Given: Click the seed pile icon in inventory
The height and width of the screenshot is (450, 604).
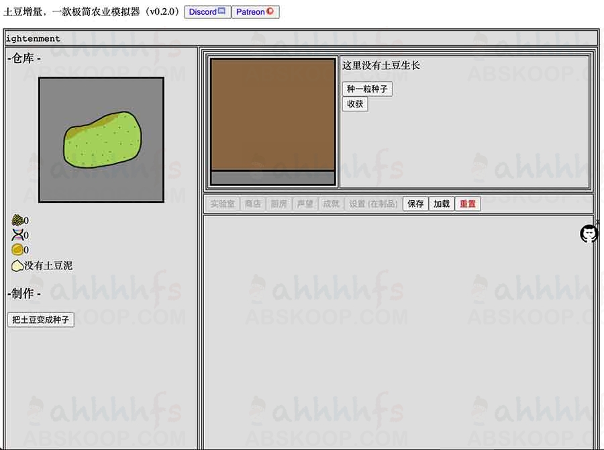Looking at the screenshot, I should coord(17,220).
